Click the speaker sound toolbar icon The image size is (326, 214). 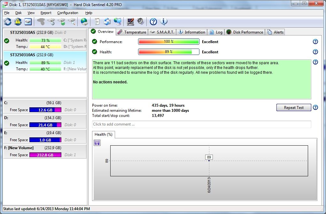(x=141, y=22)
